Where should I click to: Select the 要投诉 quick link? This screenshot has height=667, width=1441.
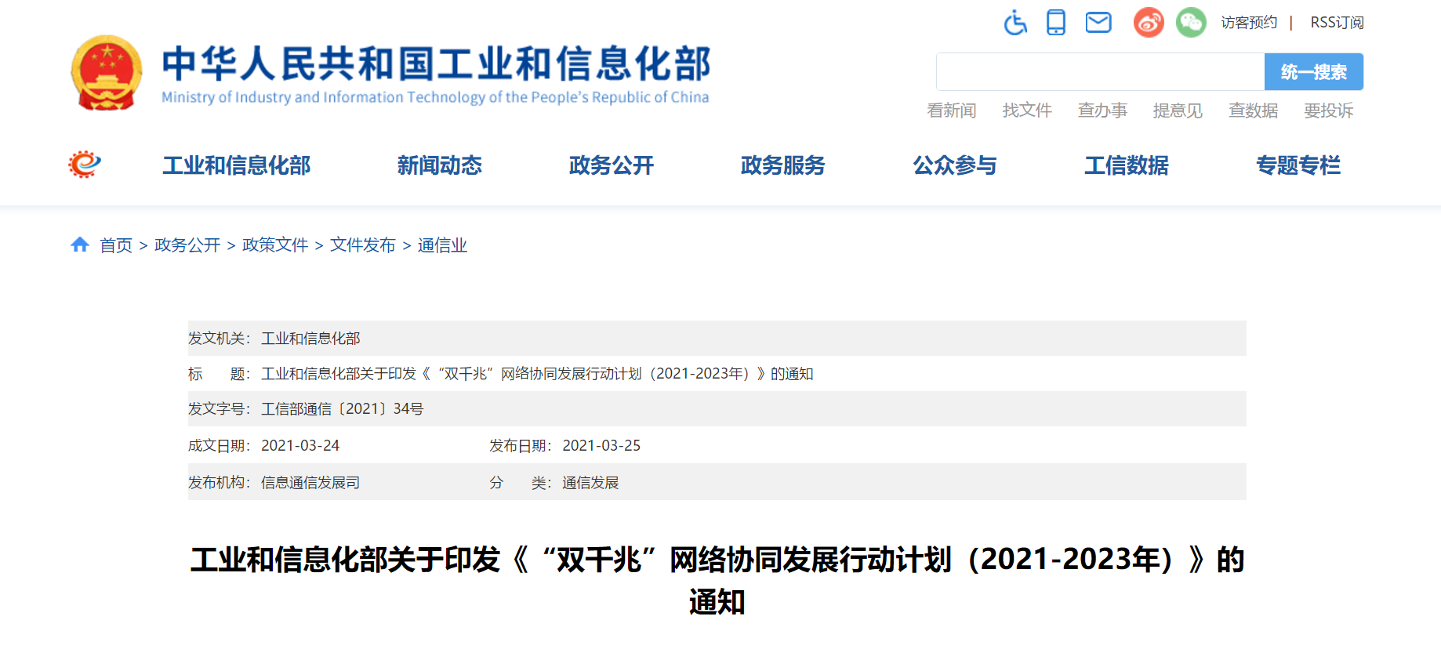(1328, 111)
